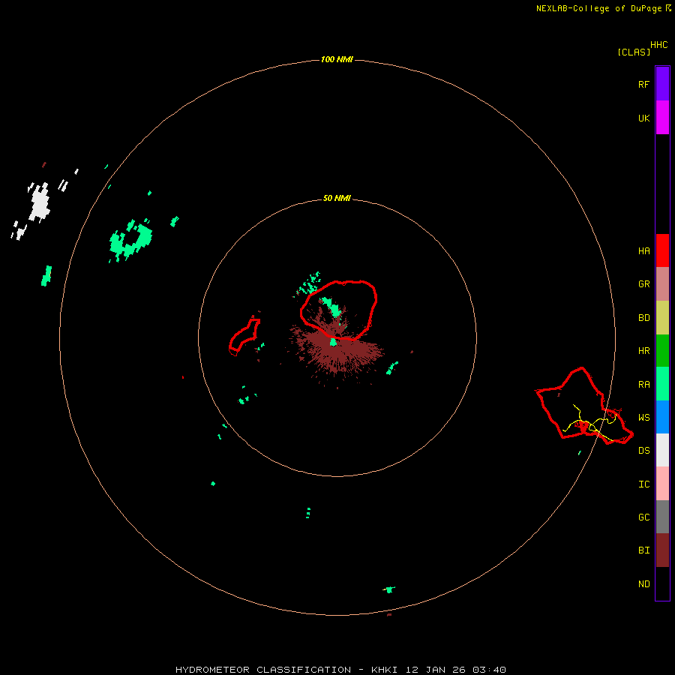Click the 'KHKI' station identifier text
The height and width of the screenshot is (675, 675).
384,670
